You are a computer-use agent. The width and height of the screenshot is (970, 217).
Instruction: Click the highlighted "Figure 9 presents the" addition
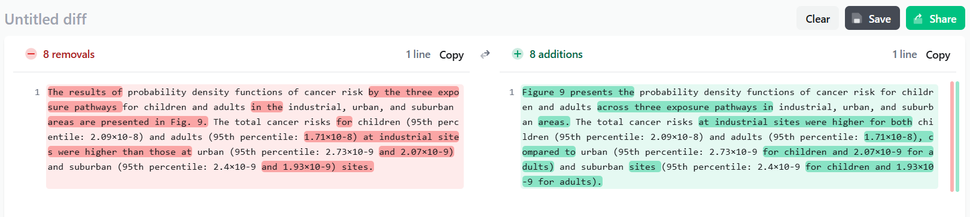578,92
